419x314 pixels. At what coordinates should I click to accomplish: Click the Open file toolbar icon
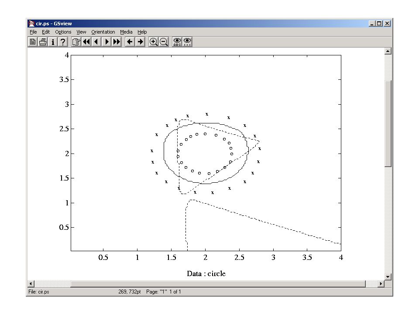(x=33, y=42)
